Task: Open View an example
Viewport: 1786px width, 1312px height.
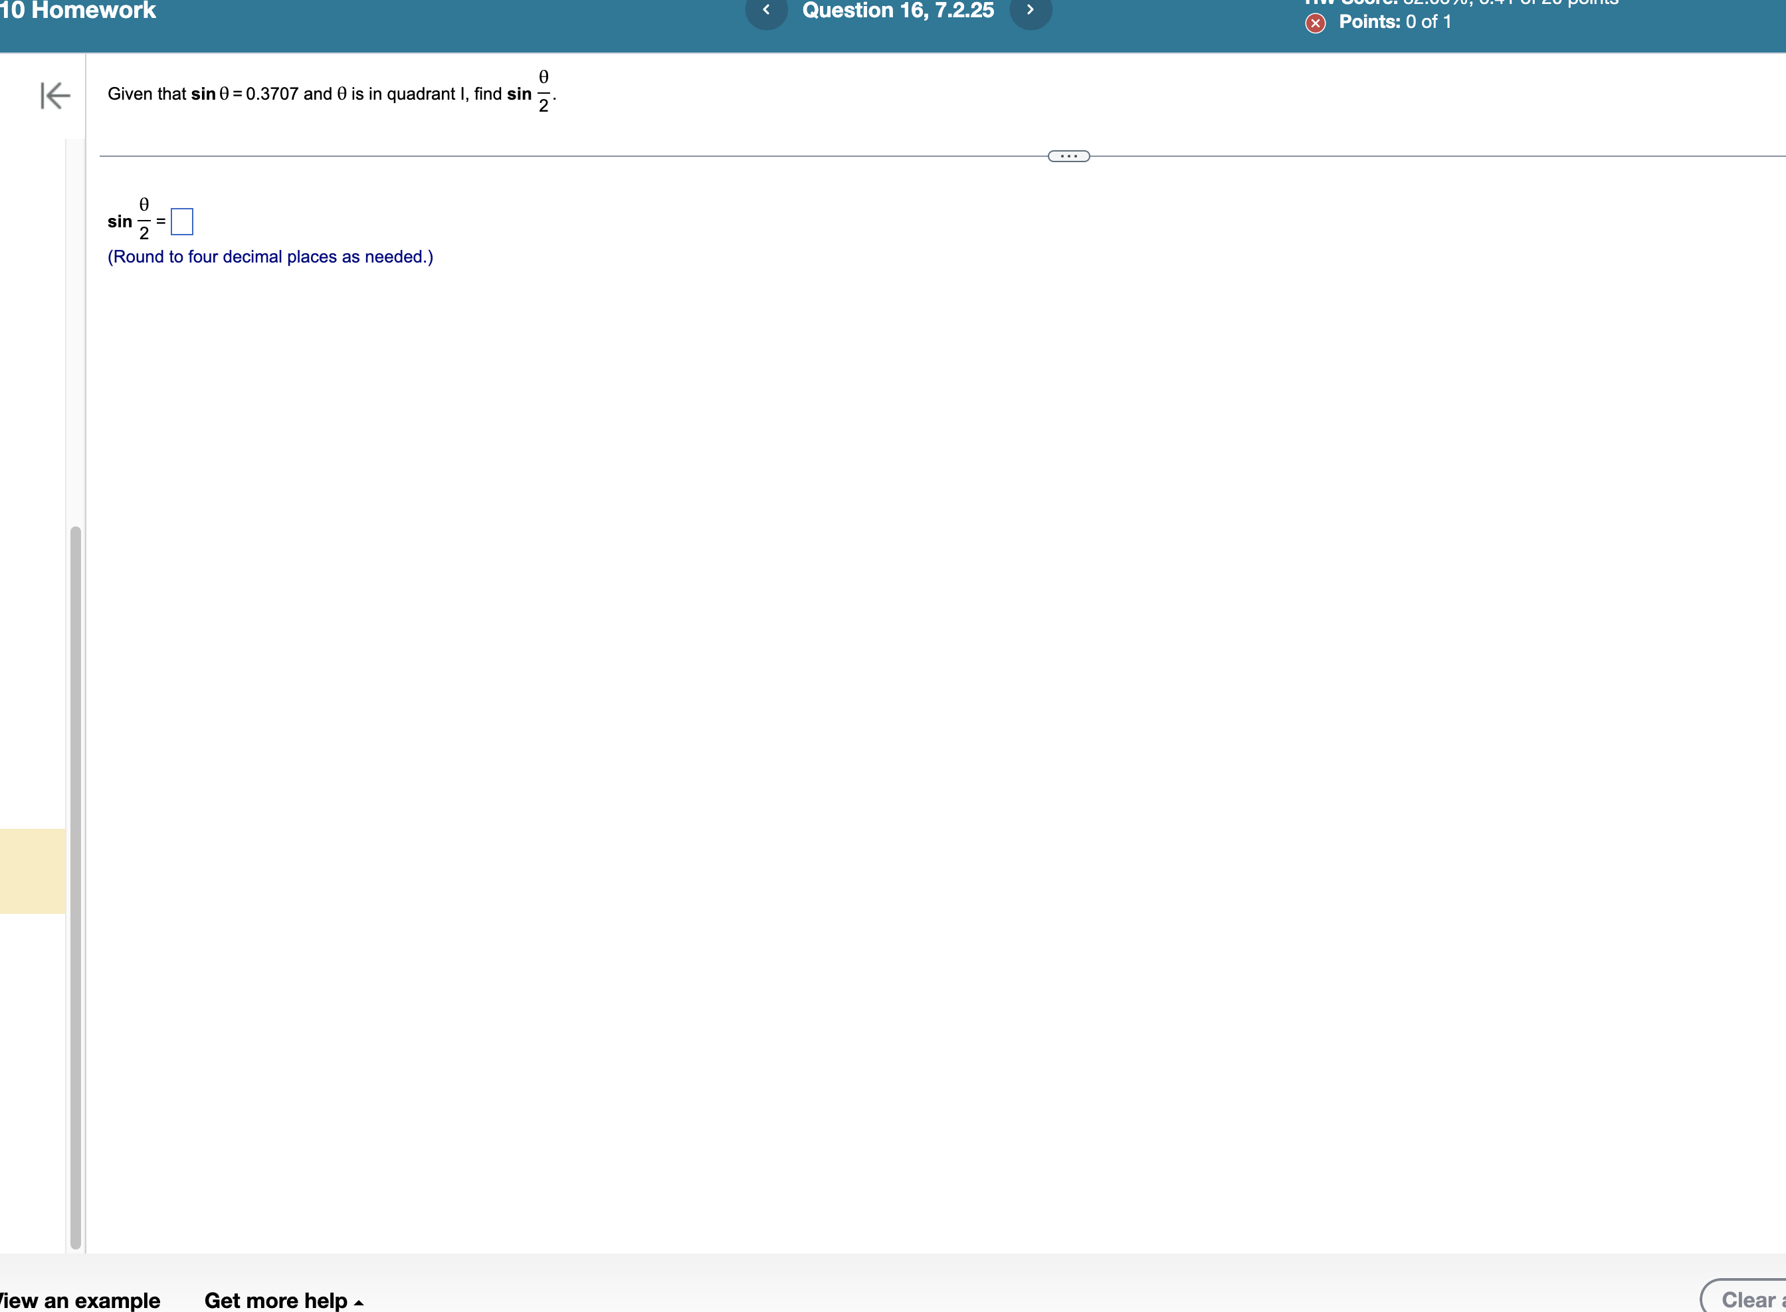Action: pyautogui.click(x=79, y=1300)
